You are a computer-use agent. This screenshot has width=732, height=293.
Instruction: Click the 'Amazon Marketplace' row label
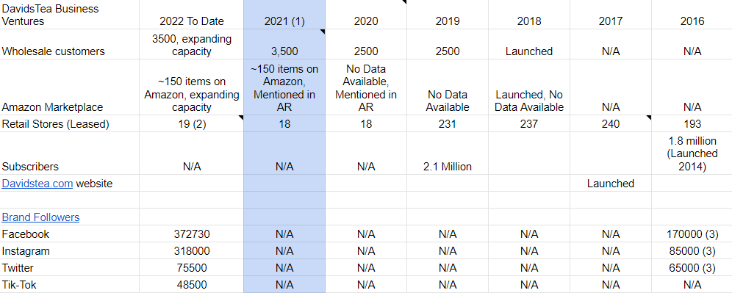click(70, 87)
